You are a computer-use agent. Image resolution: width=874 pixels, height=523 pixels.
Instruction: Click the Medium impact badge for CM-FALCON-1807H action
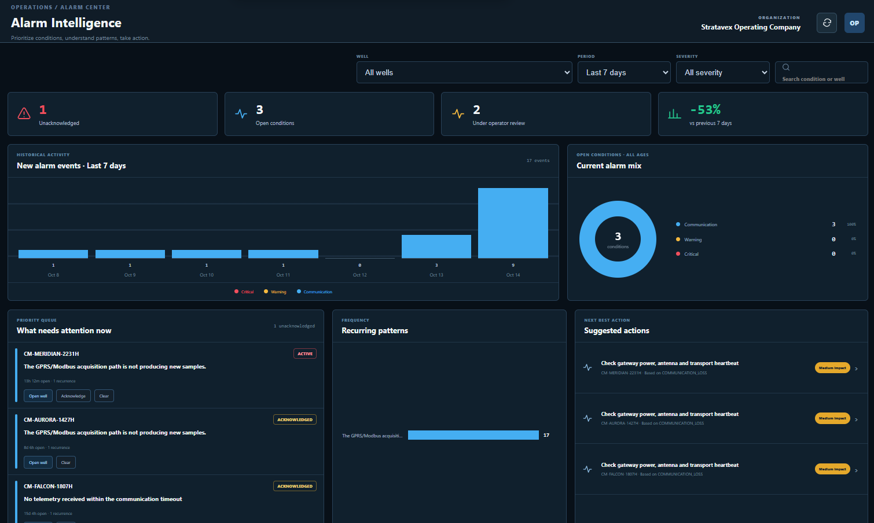tap(832, 469)
